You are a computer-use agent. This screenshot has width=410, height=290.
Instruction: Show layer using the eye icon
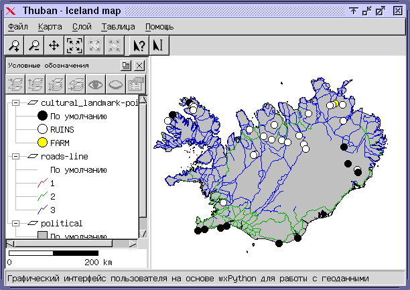click(96, 84)
